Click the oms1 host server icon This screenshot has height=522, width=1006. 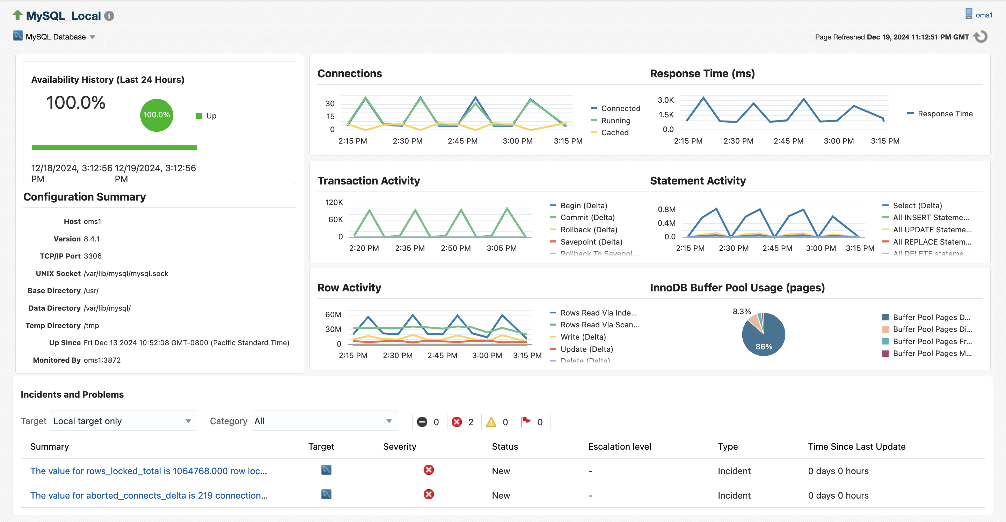[x=969, y=14]
